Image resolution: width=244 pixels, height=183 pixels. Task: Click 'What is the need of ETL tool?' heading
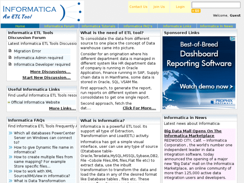(x=112, y=33)
